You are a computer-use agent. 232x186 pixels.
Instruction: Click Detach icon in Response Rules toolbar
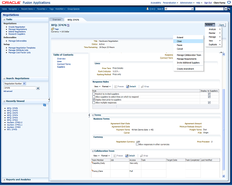(x=128, y=86)
